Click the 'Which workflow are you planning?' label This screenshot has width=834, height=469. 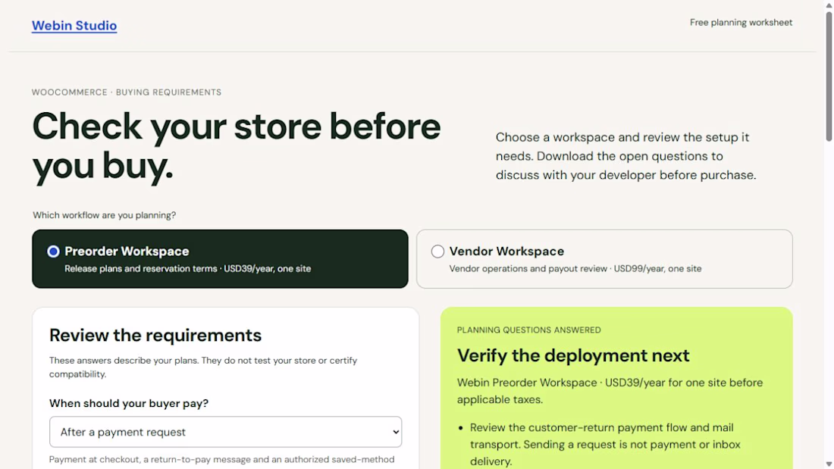pyautogui.click(x=105, y=215)
